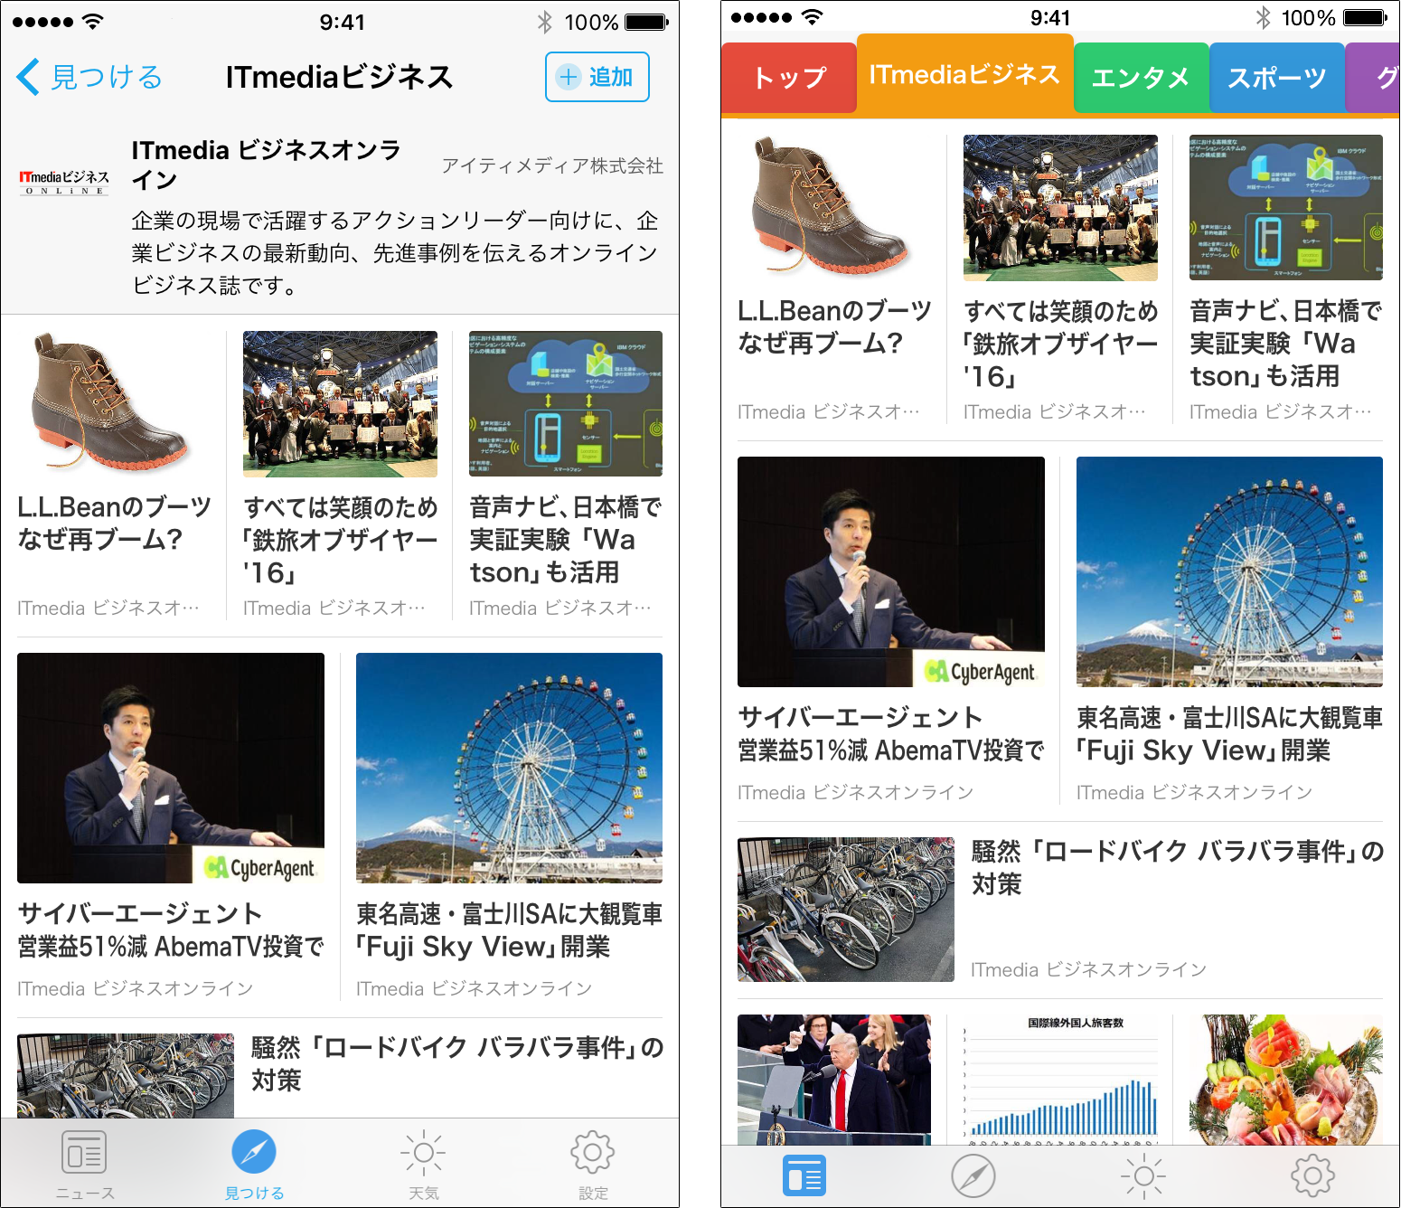1401x1208 pixels.
Task: Tap battery indicator in left phone status bar
Action: [646, 22]
